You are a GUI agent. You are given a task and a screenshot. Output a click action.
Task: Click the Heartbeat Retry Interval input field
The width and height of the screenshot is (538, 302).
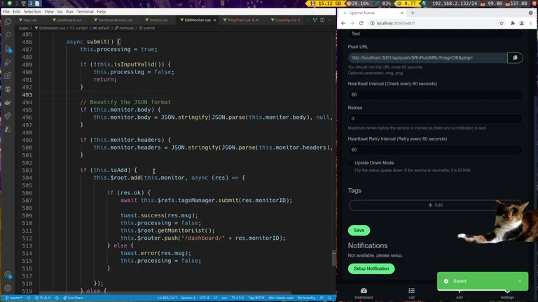point(435,150)
